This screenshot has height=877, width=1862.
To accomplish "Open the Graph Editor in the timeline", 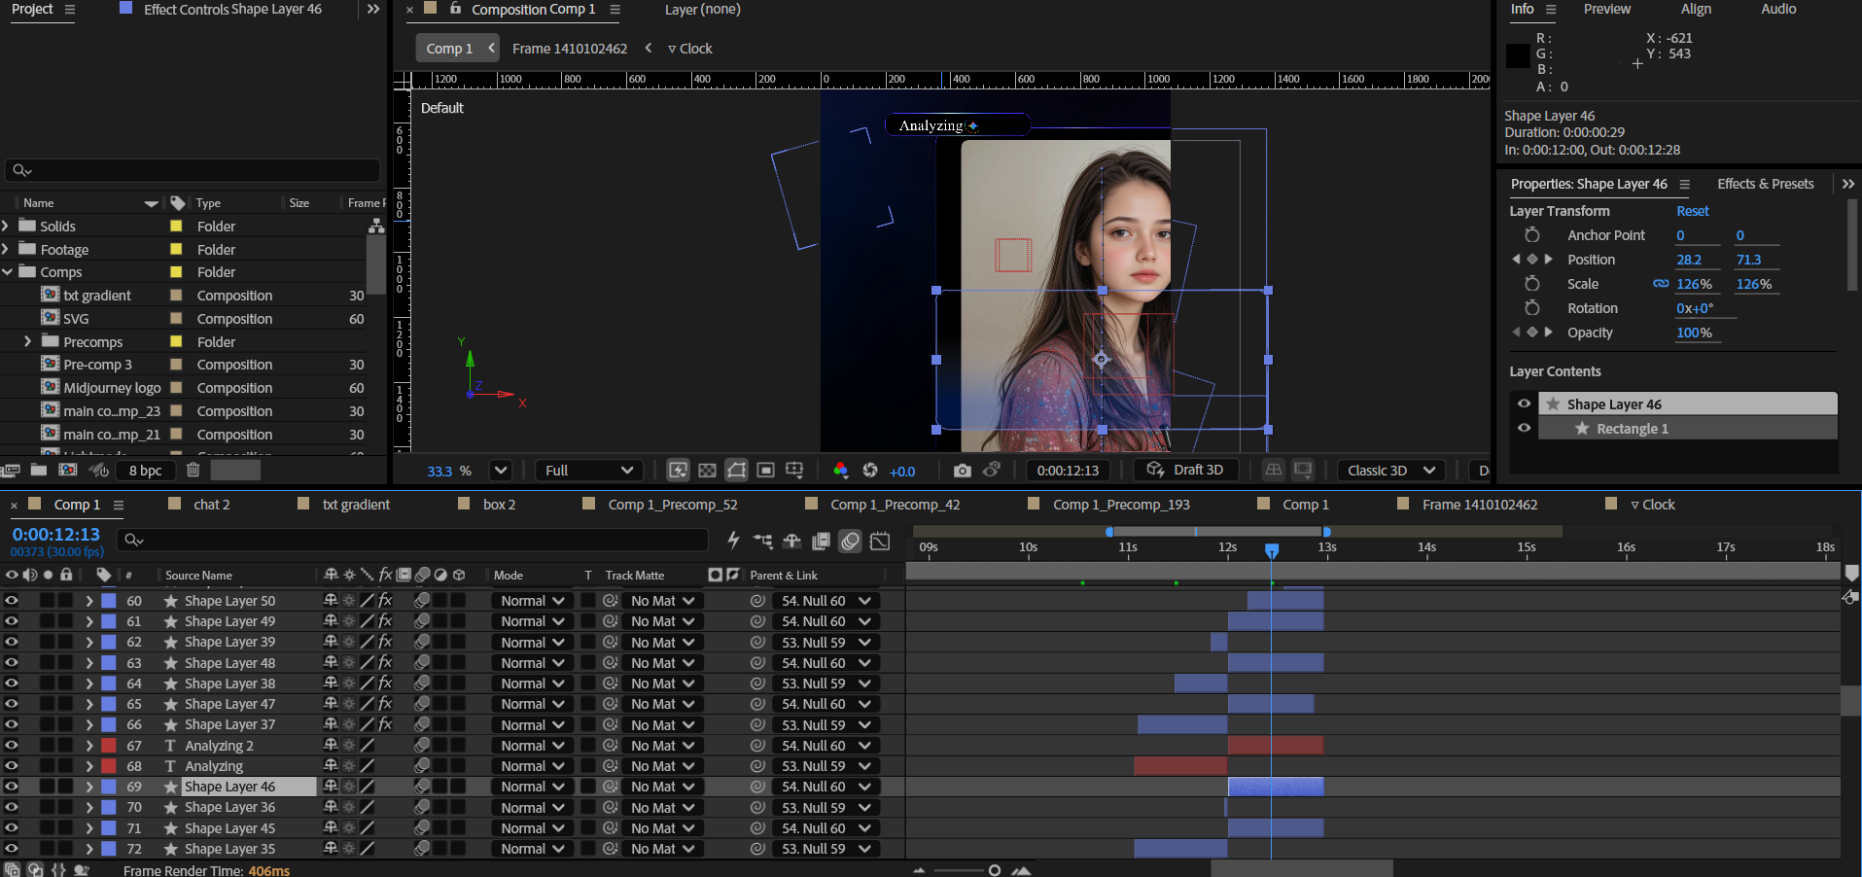I will point(880,541).
